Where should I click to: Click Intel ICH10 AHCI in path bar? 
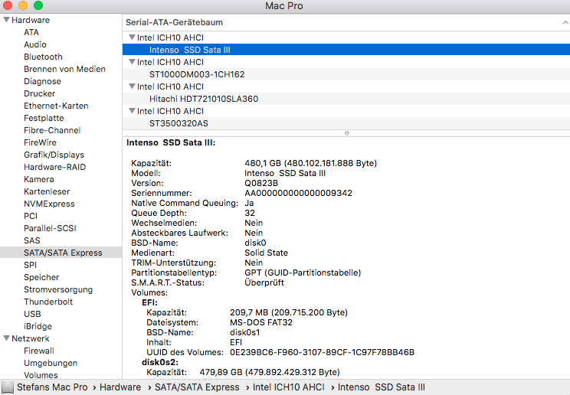click(288, 387)
